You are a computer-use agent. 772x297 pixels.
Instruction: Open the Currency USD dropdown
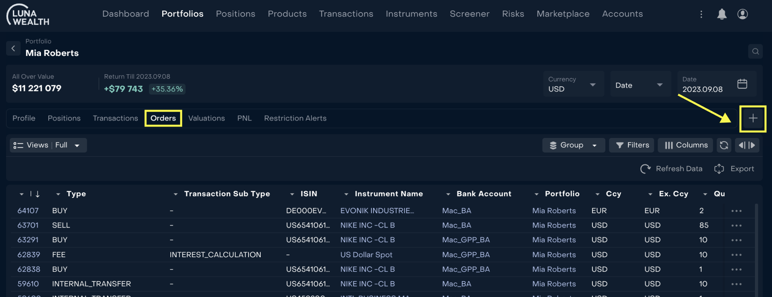tap(573, 84)
